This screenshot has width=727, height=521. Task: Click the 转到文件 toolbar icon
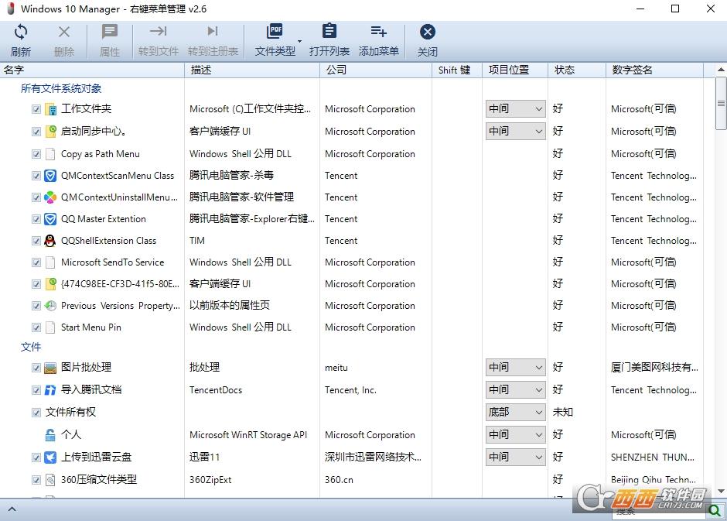158,31
